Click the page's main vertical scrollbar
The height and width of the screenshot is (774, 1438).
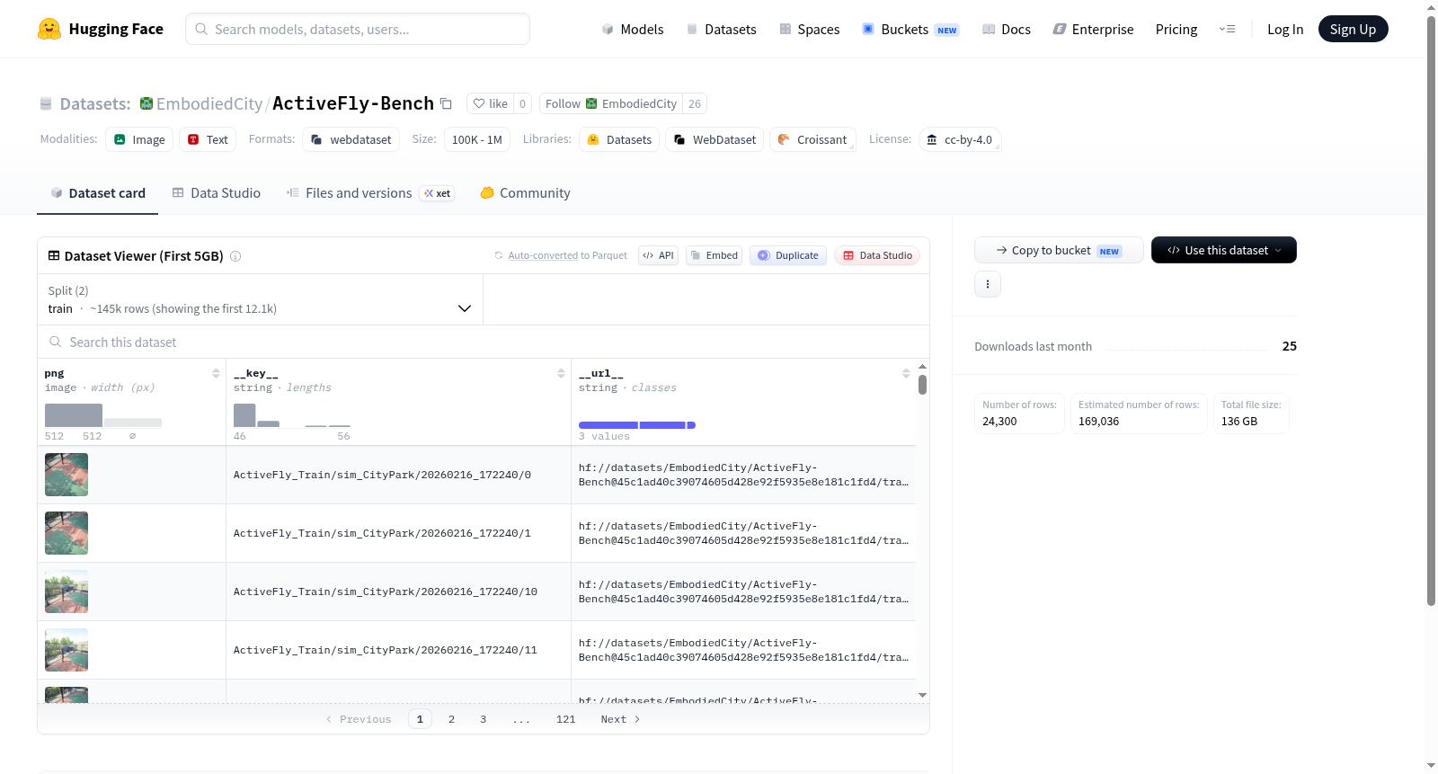pos(1431,310)
